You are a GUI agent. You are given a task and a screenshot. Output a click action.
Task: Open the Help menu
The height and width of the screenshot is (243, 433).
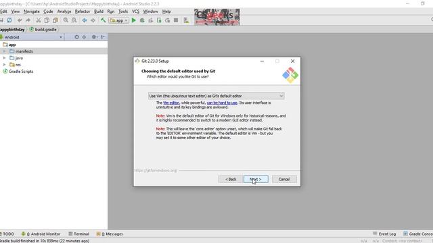pyautogui.click(x=166, y=11)
